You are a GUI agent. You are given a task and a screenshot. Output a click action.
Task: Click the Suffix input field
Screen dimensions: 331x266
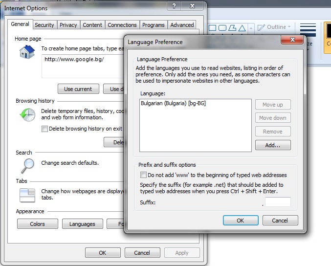click(278, 202)
